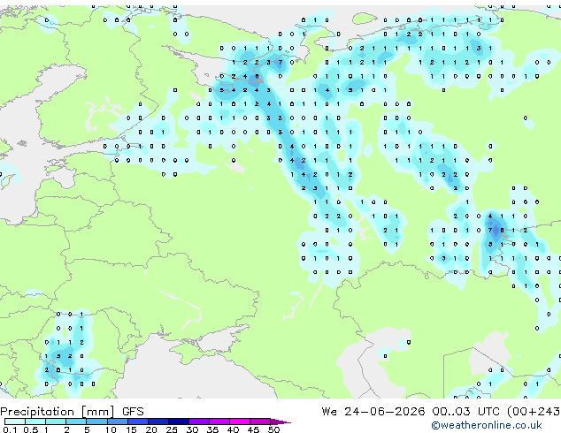Click the 5–10 mm legend color box
The height and width of the screenshot is (433, 561).
click(96, 422)
